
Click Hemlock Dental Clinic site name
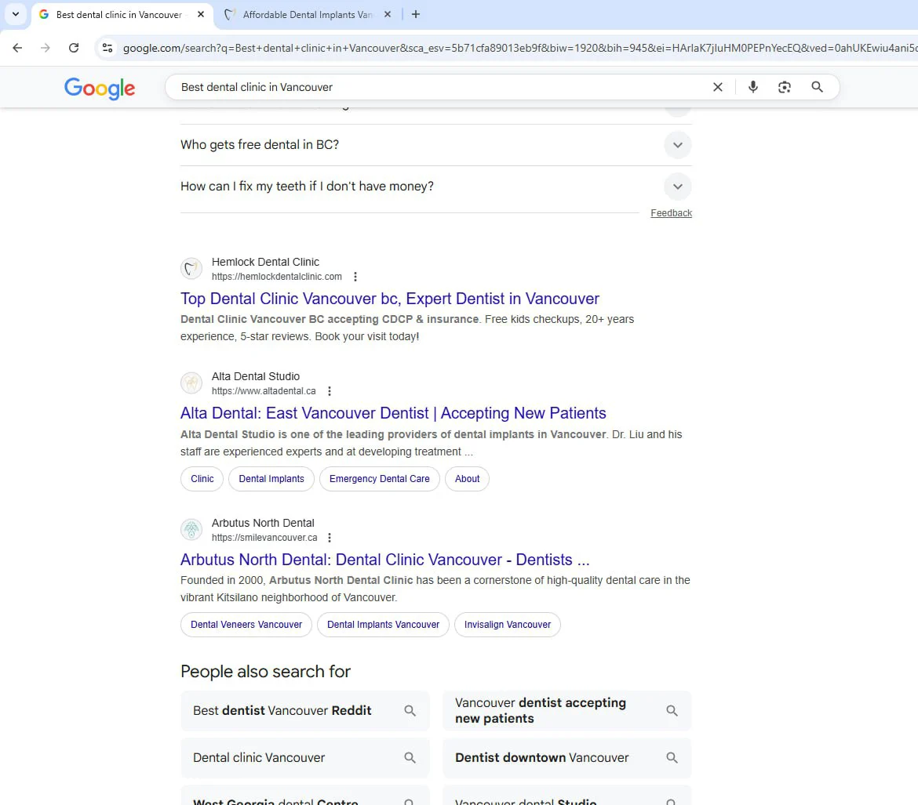click(265, 262)
